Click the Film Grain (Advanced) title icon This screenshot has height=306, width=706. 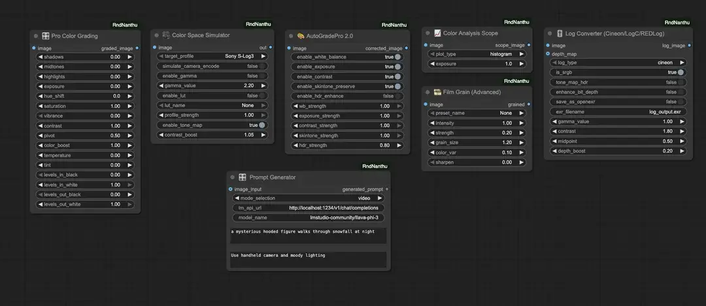point(437,92)
